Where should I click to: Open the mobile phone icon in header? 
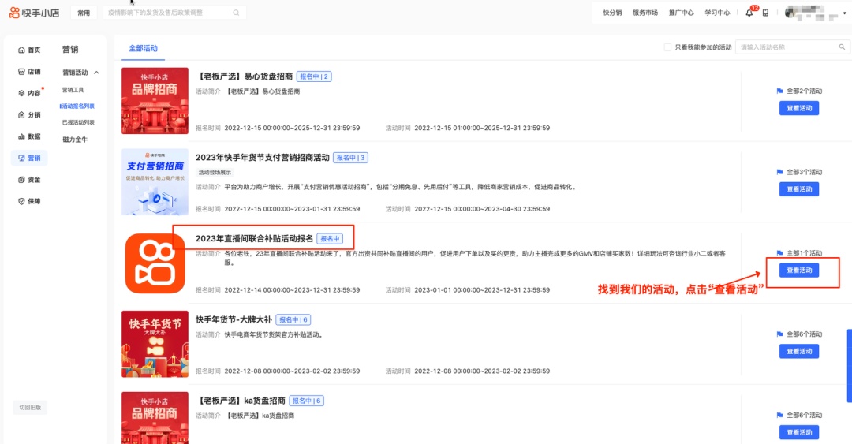coord(765,13)
